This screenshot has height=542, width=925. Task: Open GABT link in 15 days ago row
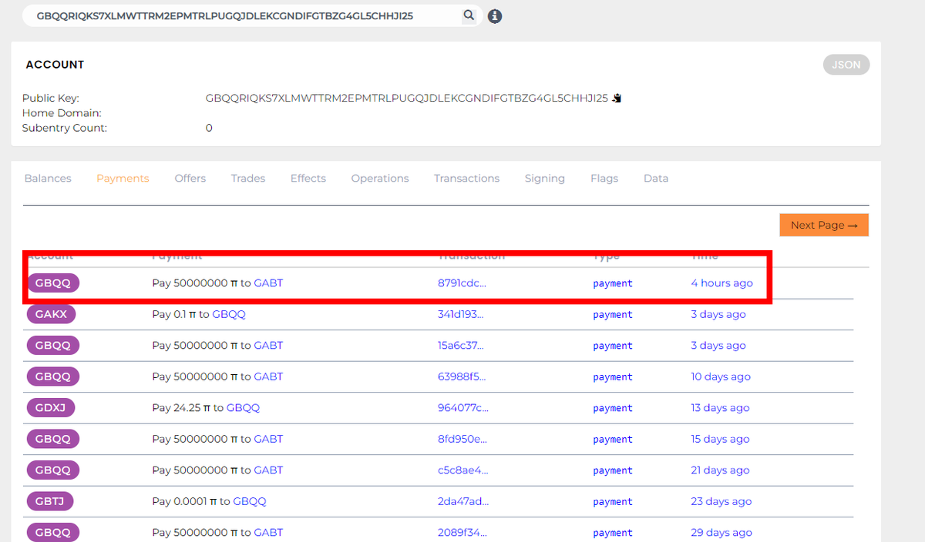pos(268,439)
